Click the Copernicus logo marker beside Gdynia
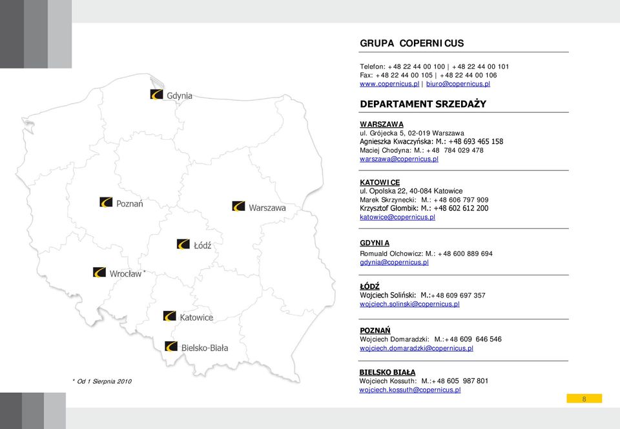620x429 pixels. click(156, 94)
